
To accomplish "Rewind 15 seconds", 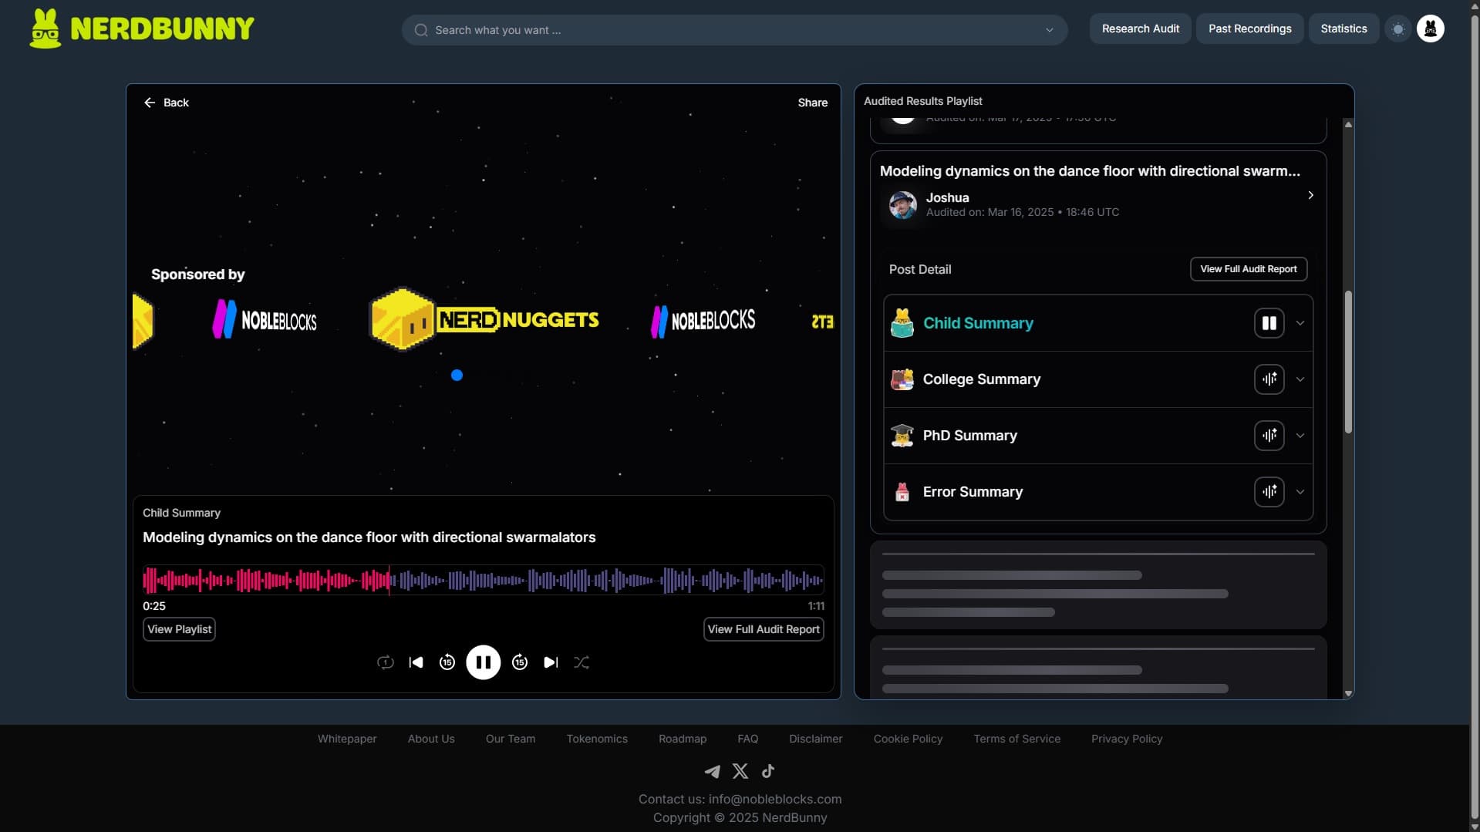I will pos(447,662).
